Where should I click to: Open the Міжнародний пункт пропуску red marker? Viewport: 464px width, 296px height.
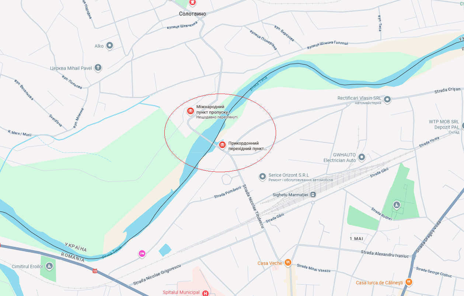pyautogui.click(x=191, y=111)
